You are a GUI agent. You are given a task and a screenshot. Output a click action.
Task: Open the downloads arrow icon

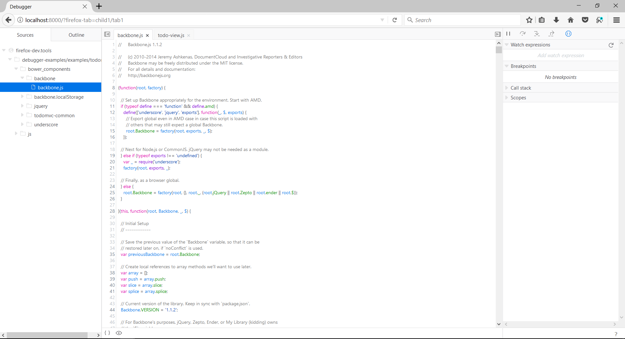[x=556, y=20]
